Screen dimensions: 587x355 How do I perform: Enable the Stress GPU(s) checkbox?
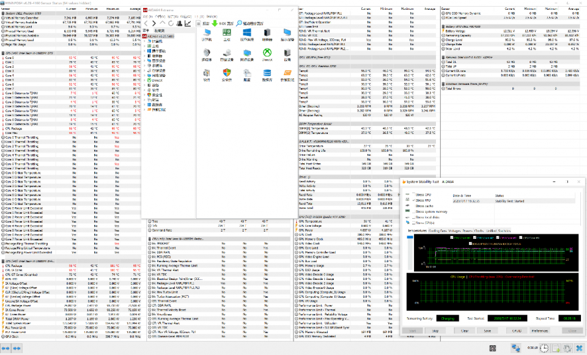[x=414, y=222]
